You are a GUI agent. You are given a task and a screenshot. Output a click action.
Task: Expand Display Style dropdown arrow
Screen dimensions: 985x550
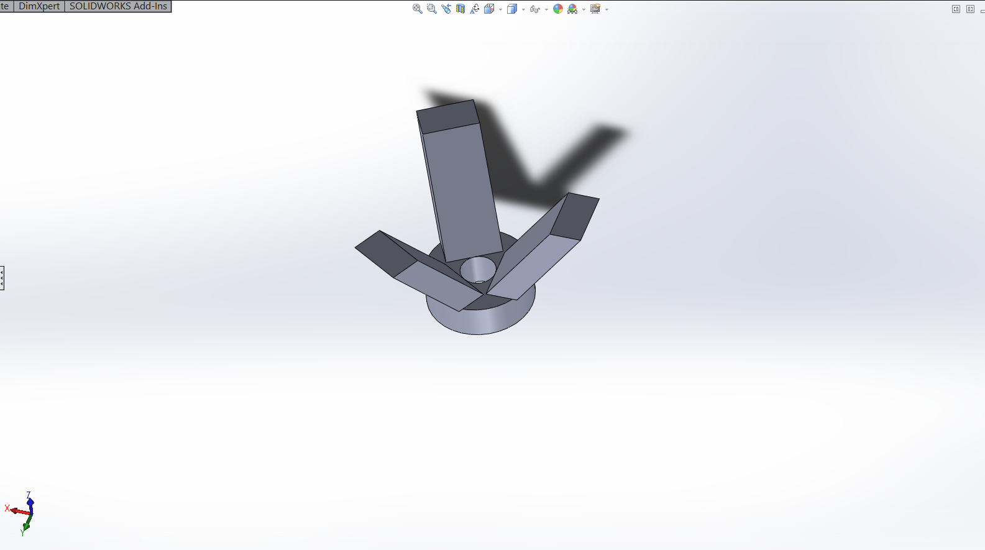[x=523, y=9]
